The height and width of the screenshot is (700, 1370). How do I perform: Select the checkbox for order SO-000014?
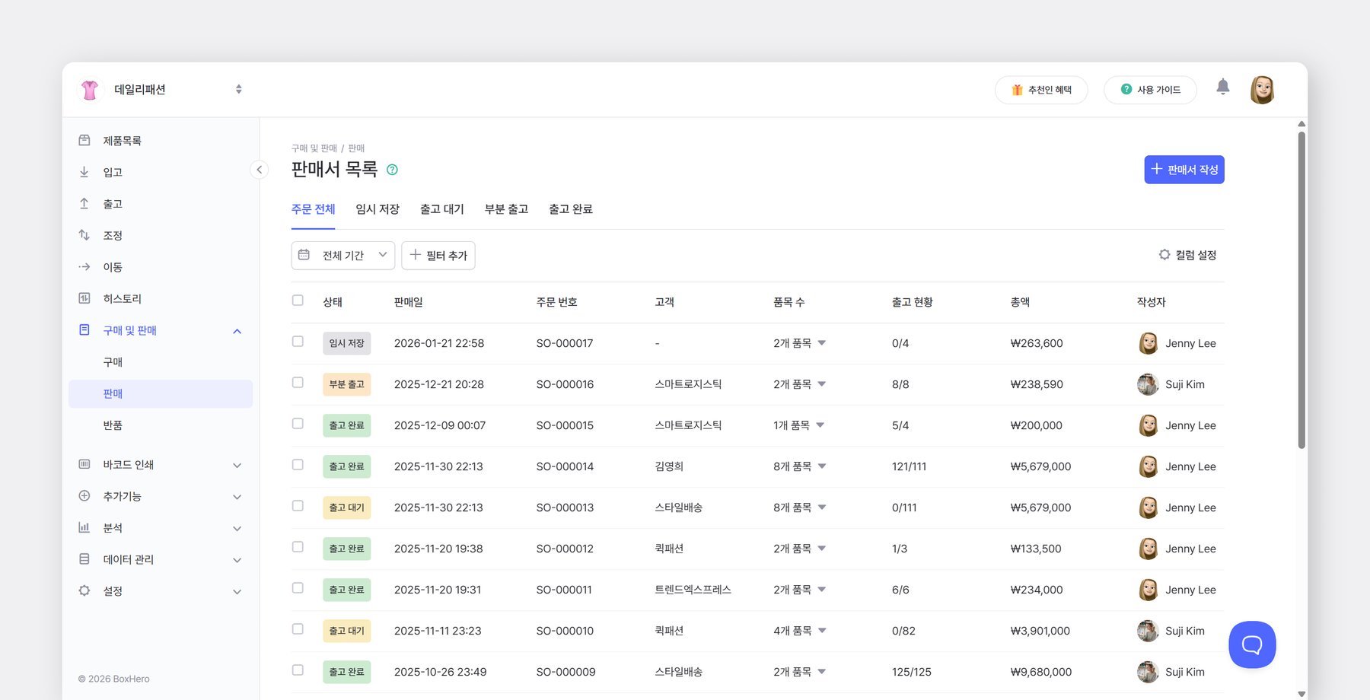point(298,465)
